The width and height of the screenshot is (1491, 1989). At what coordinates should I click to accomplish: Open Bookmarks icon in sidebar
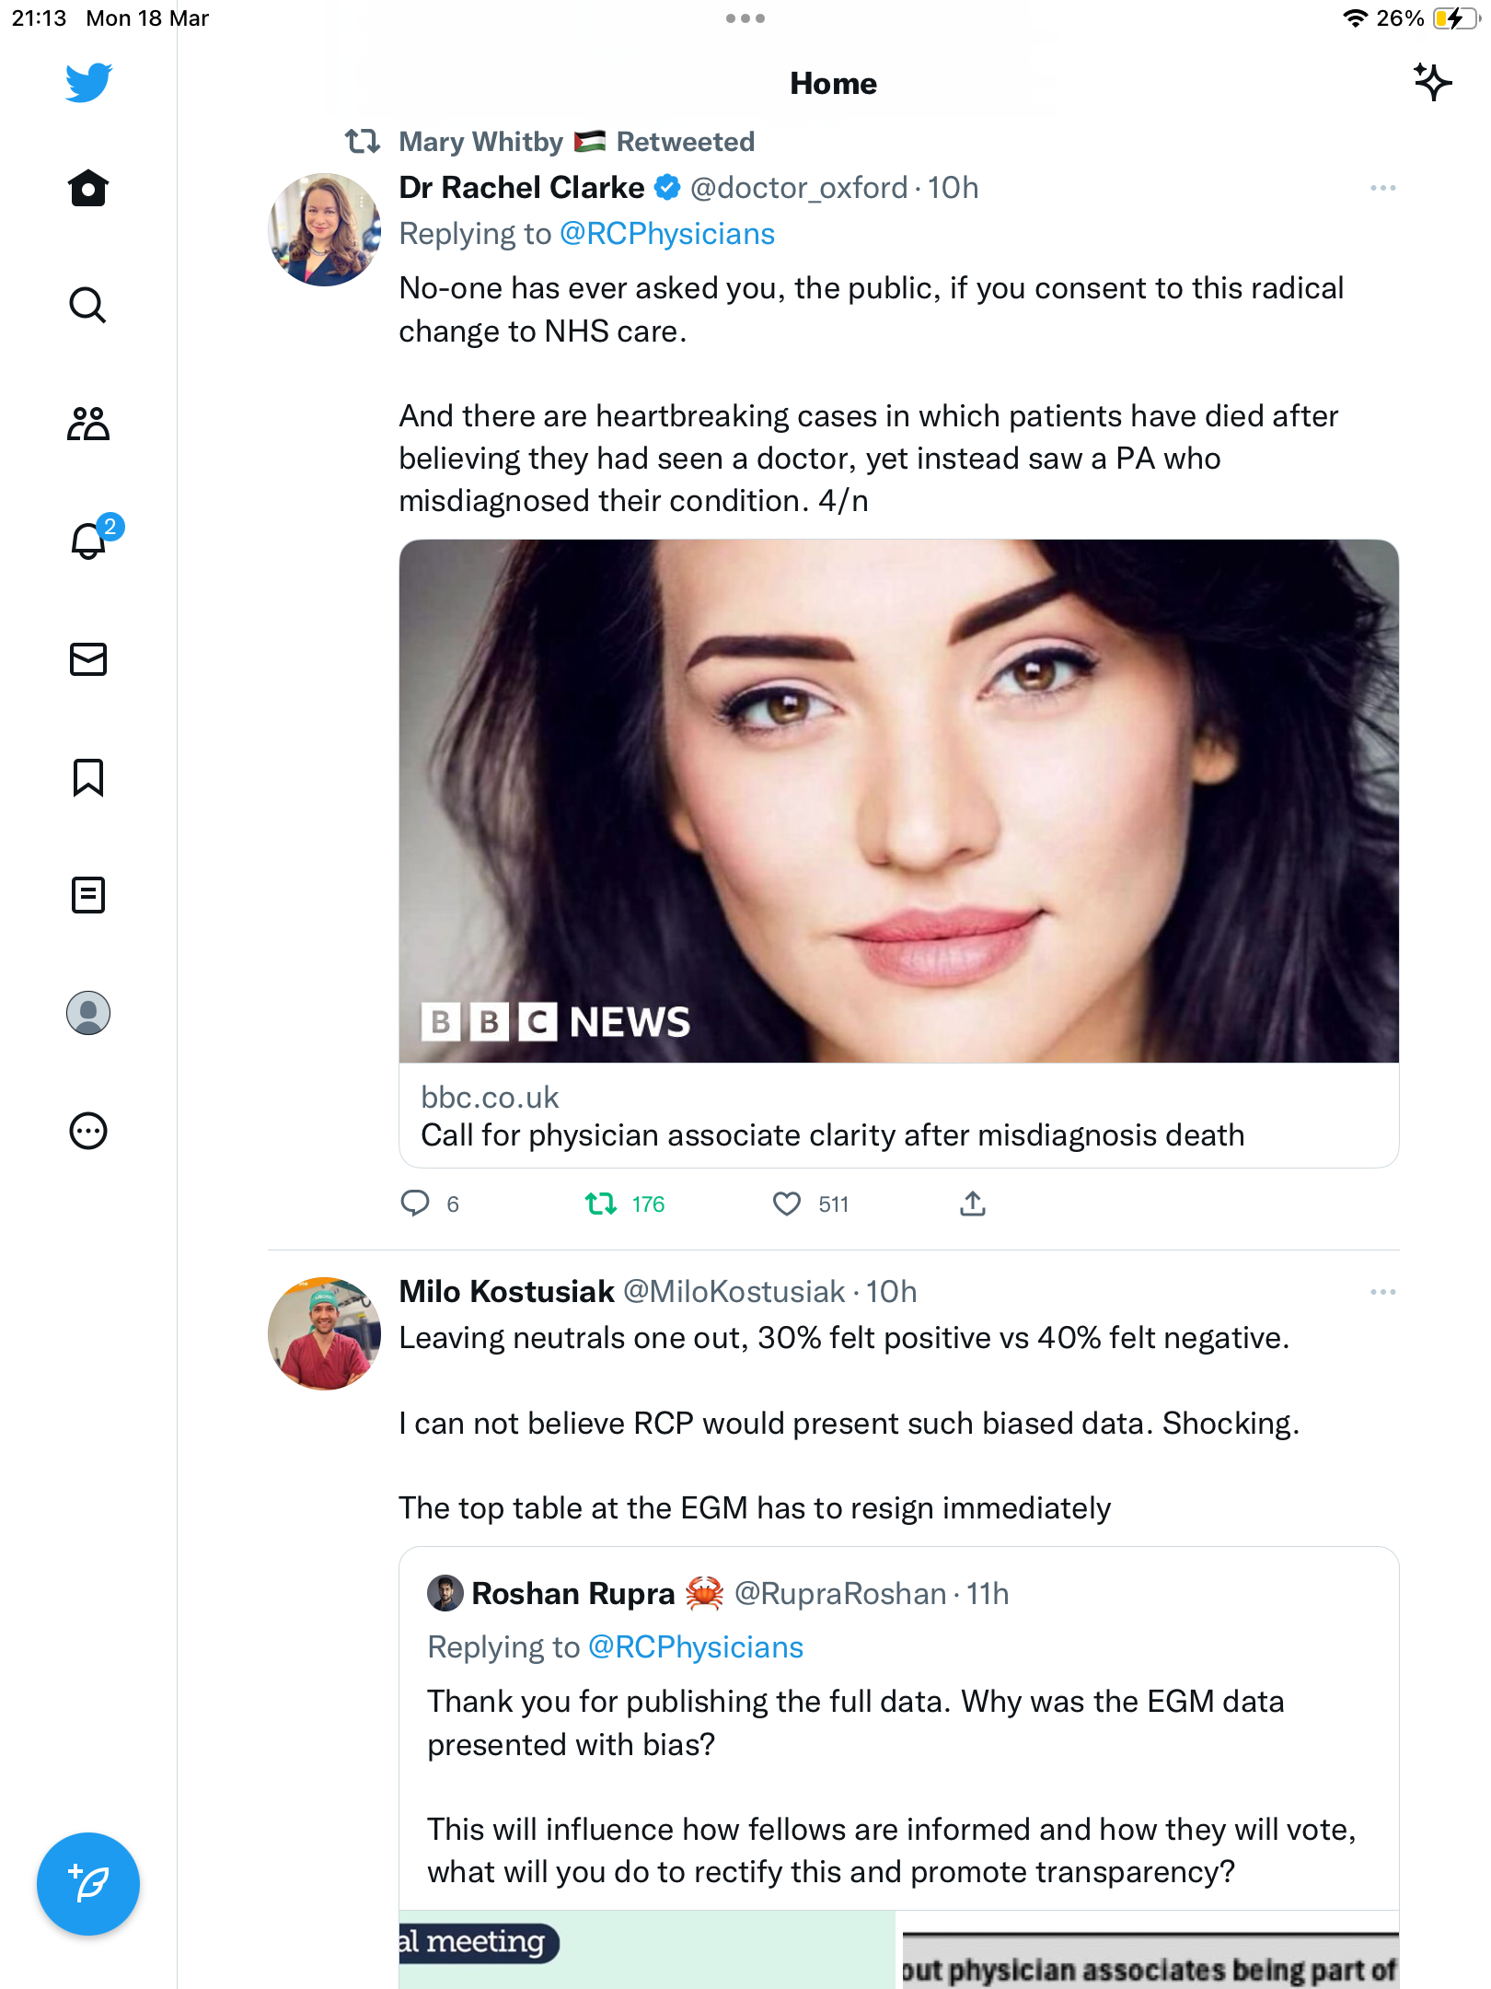pyautogui.click(x=88, y=777)
